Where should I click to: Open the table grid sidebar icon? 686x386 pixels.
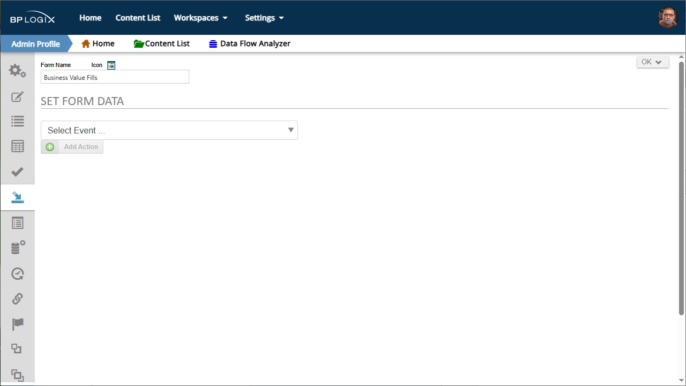(x=18, y=146)
